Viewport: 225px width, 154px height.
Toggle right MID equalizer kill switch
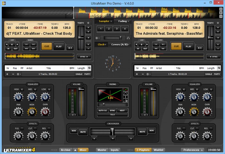pyautogui.click(x=197, y=89)
